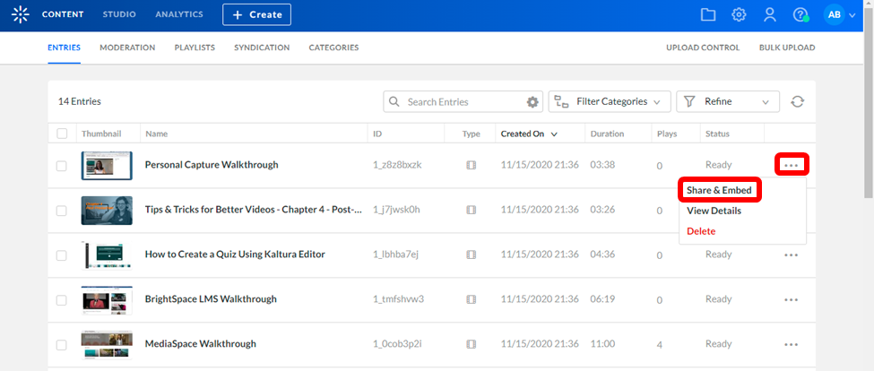
Task: Open the help question mark icon
Action: pos(801,15)
